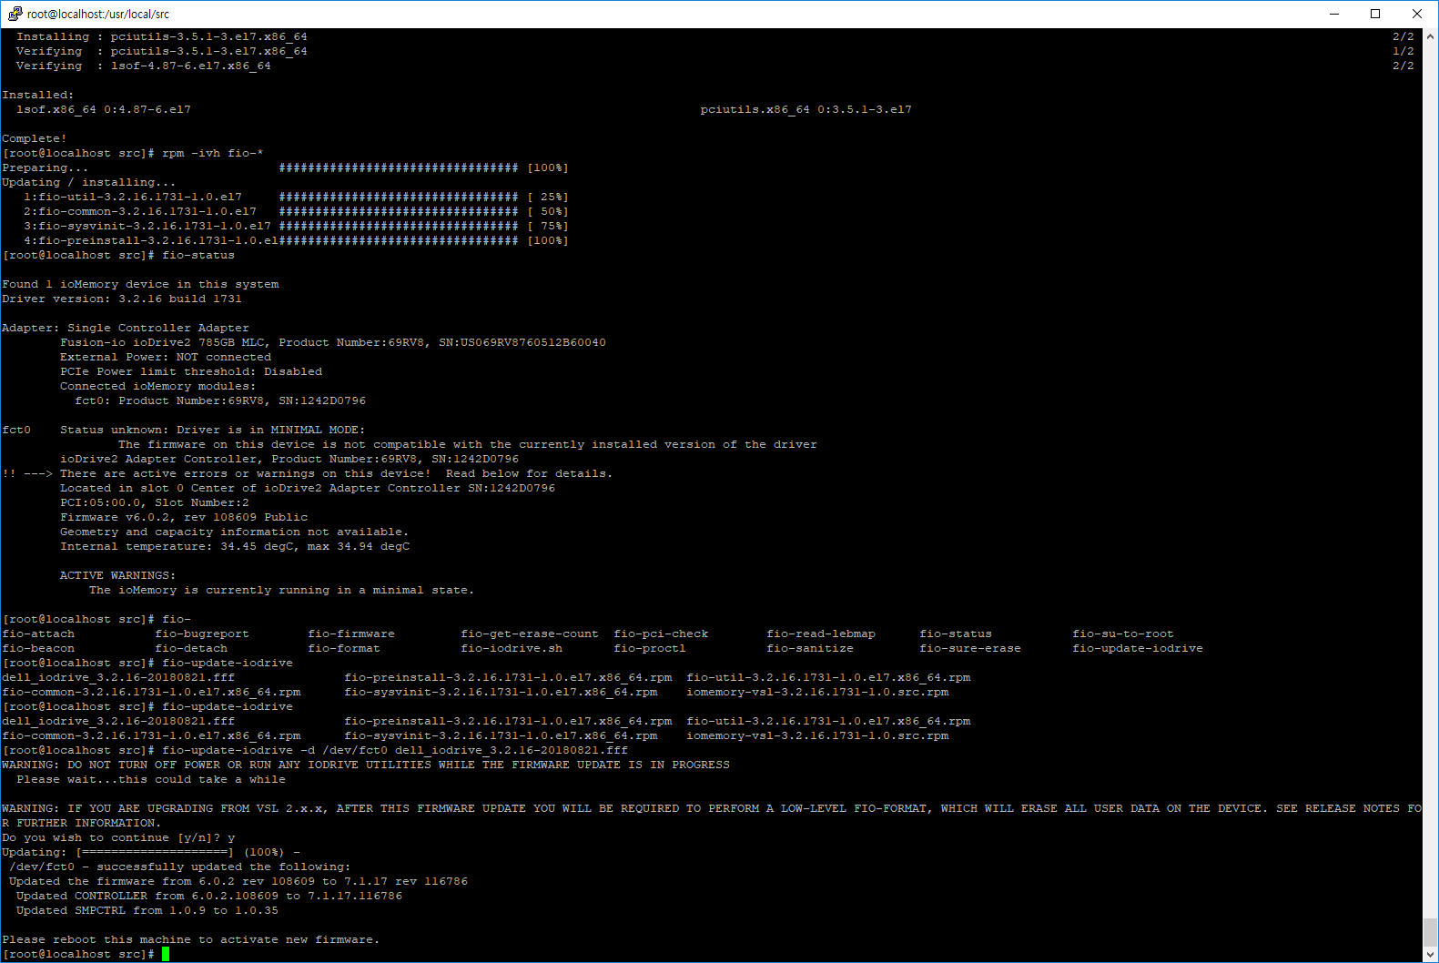Click 'Fusion-io ioDrive2 785GB MLC' line

click(x=333, y=342)
